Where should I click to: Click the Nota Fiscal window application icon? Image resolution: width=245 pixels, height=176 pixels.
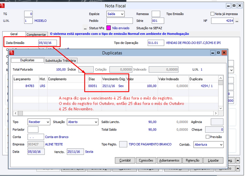pyautogui.click(x=2, y=6)
